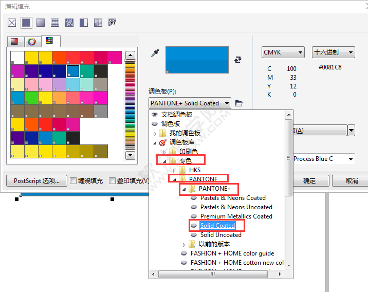Open the CMYK color model dropdown
The image size is (368, 292).
coord(283,52)
